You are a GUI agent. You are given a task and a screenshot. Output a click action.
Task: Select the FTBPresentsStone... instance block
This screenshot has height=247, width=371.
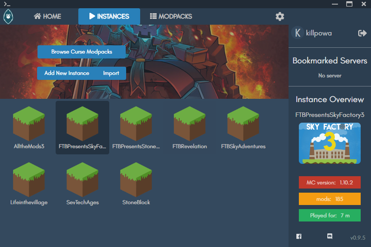[x=136, y=128]
